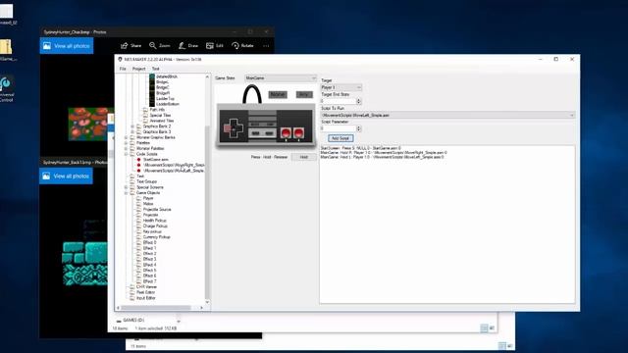Open the File menu in NESmaker
628x353 pixels.
pos(123,69)
